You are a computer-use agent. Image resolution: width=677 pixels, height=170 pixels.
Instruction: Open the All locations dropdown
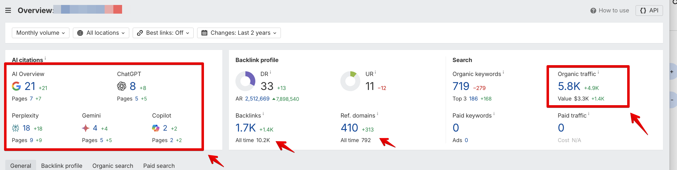(x=101, y=33)
